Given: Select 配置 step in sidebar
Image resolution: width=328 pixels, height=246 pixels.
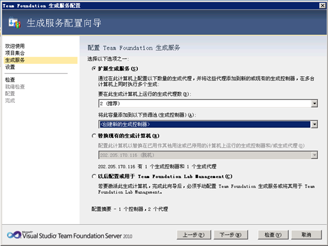Looking at the screenshot, I should [10, 93].
